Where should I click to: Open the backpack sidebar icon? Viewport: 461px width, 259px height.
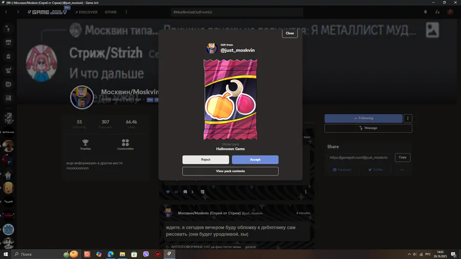tap(8, 56)
